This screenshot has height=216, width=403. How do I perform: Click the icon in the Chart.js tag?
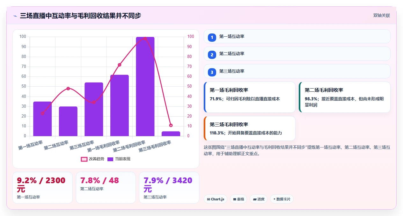pyautogui.click(x=209, y=199)
